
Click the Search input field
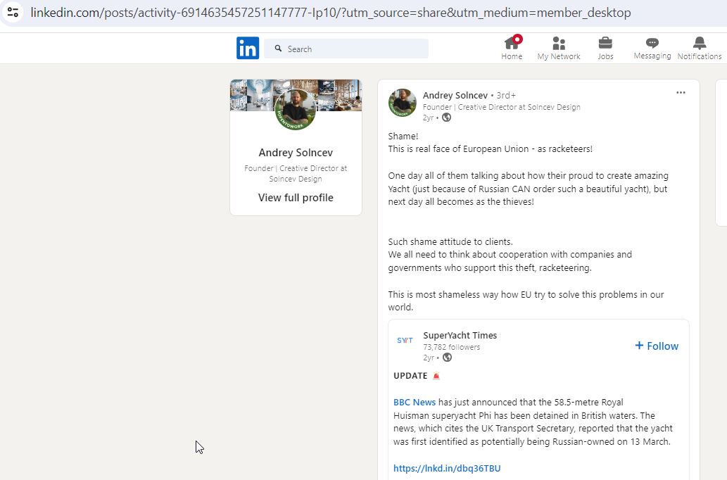click(346, 49)
